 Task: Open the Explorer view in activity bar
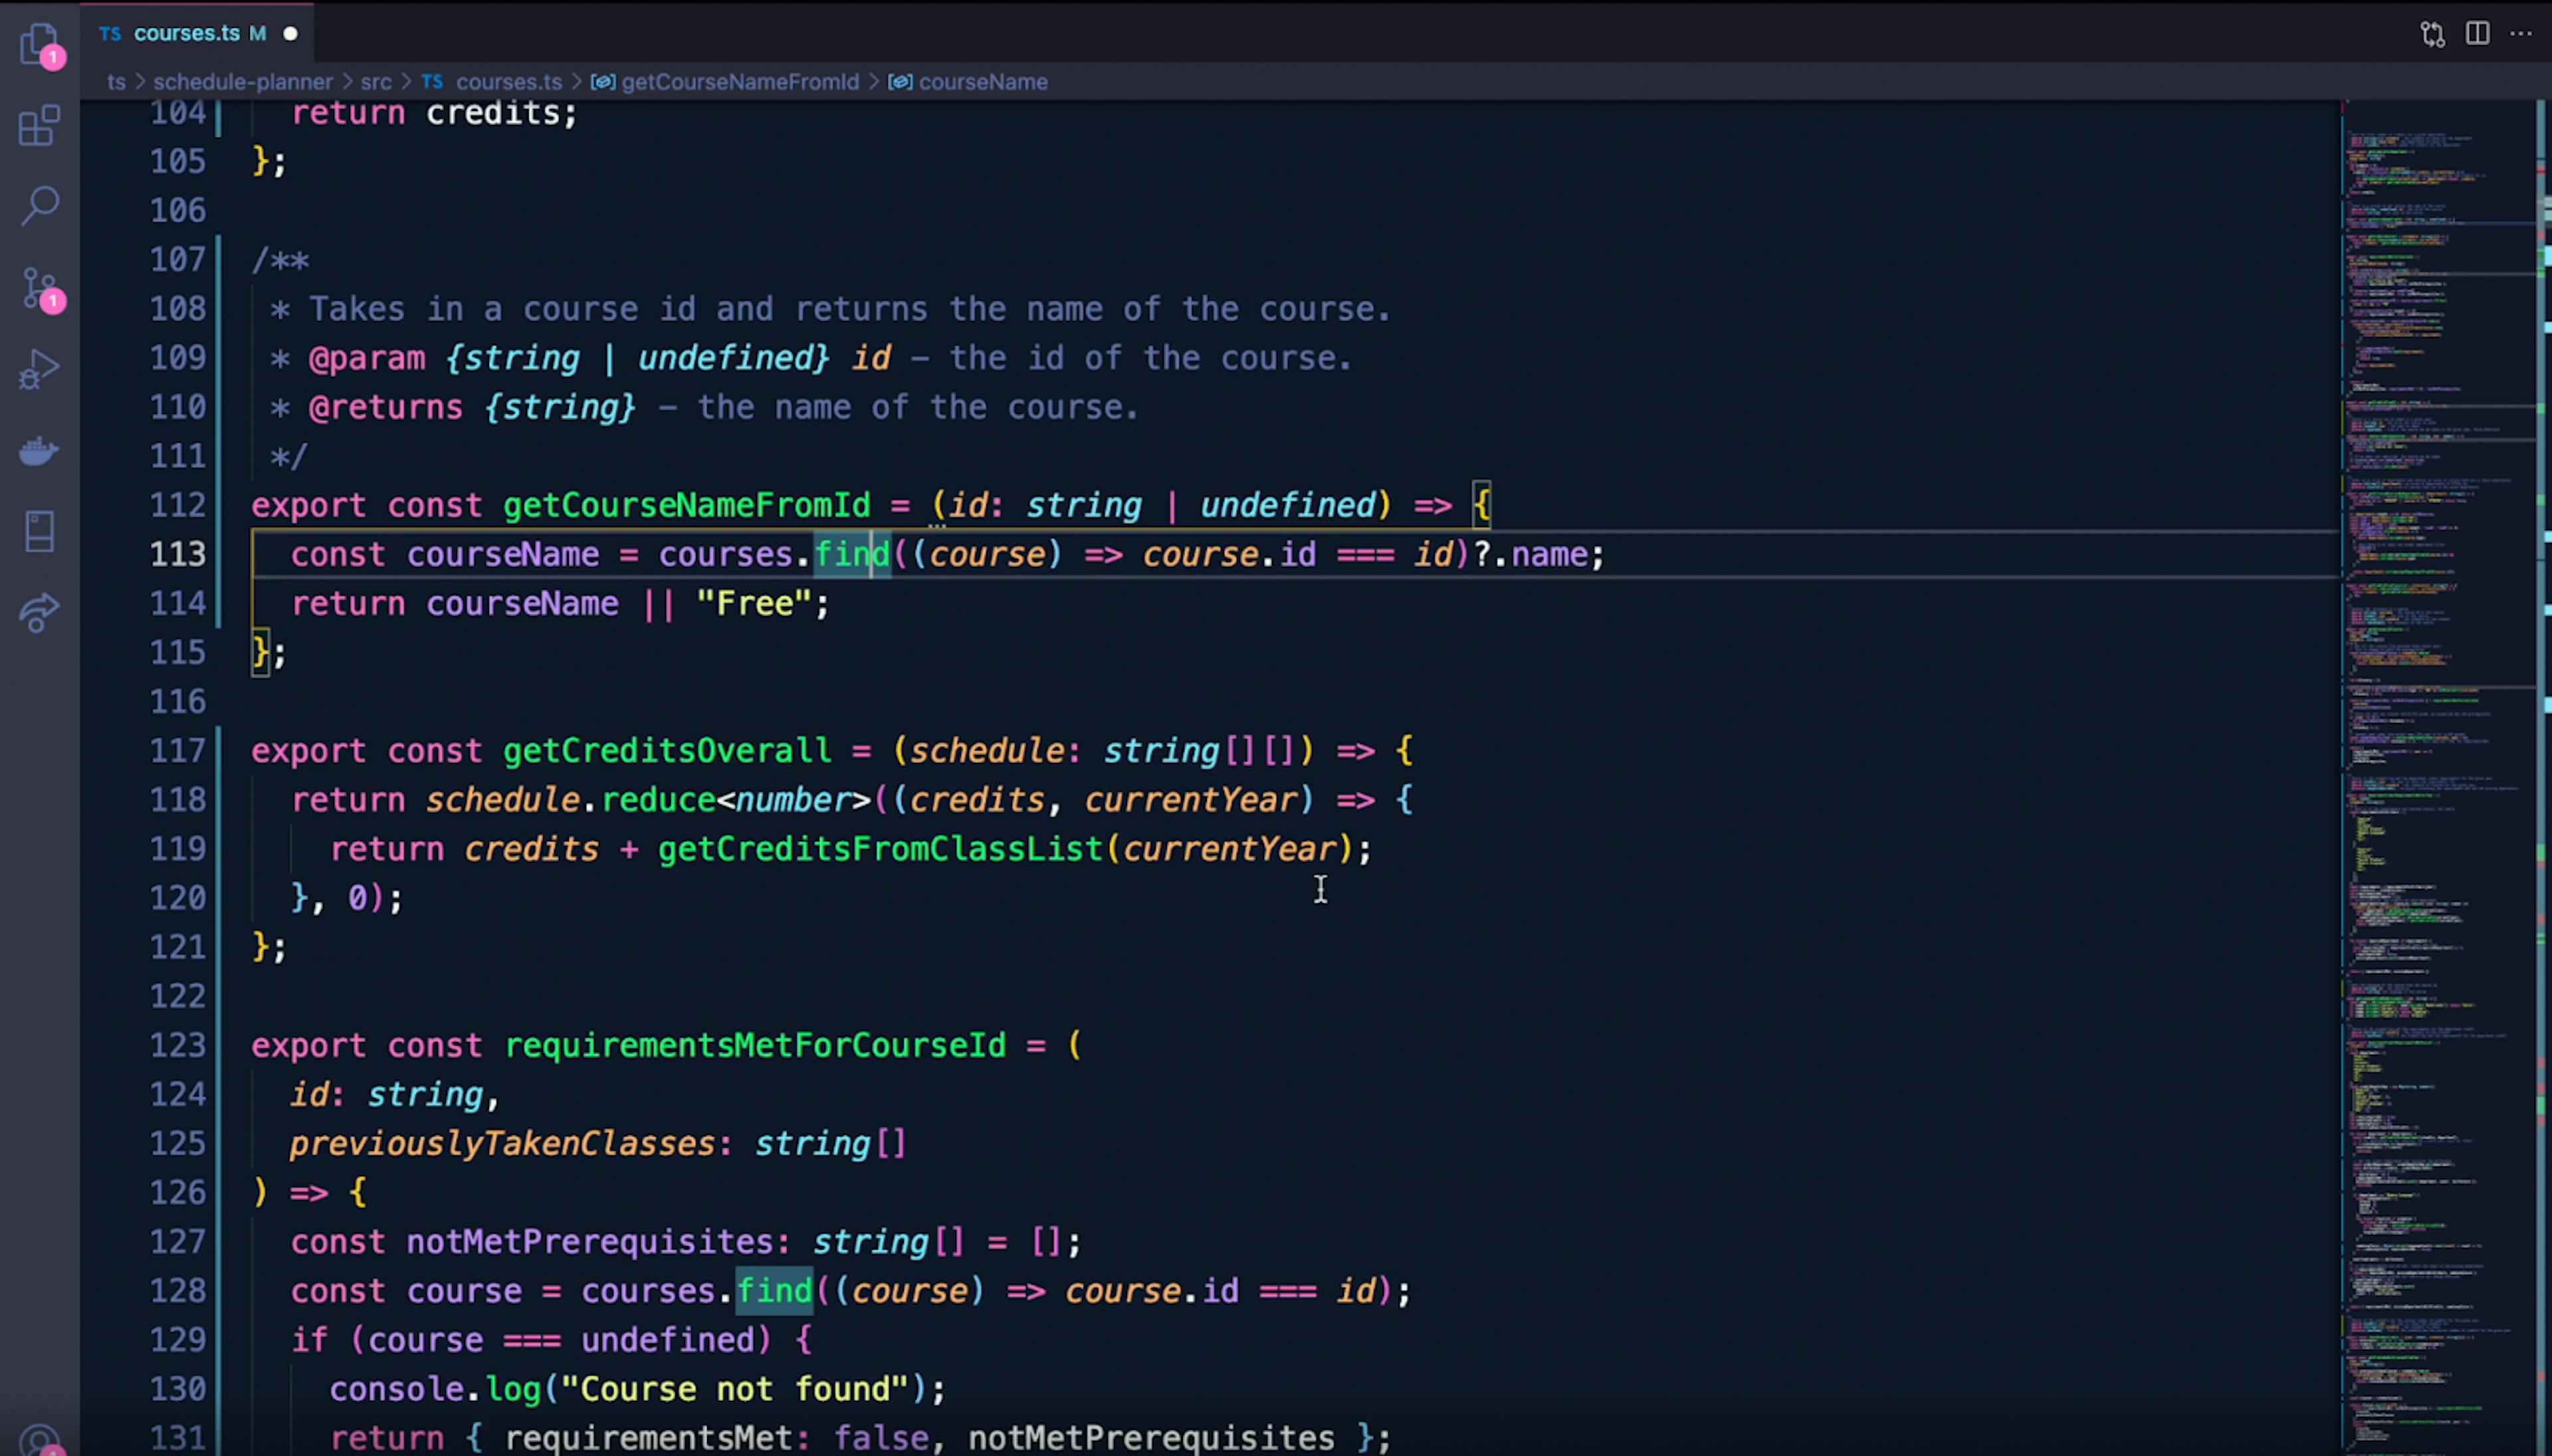tap(40, 45)
